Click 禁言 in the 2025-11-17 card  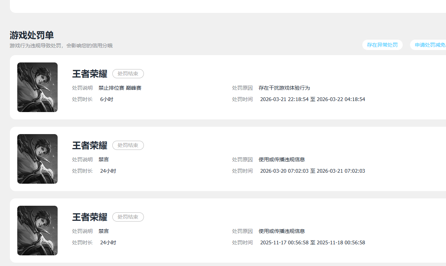click(104, 231)
